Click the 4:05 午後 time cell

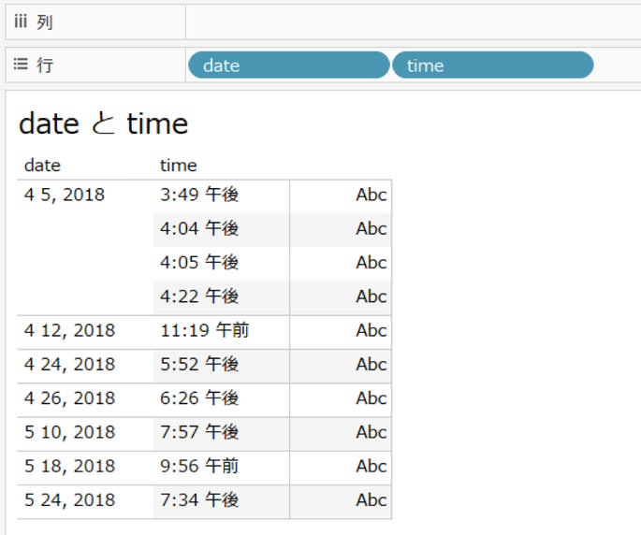coord(199,263)
